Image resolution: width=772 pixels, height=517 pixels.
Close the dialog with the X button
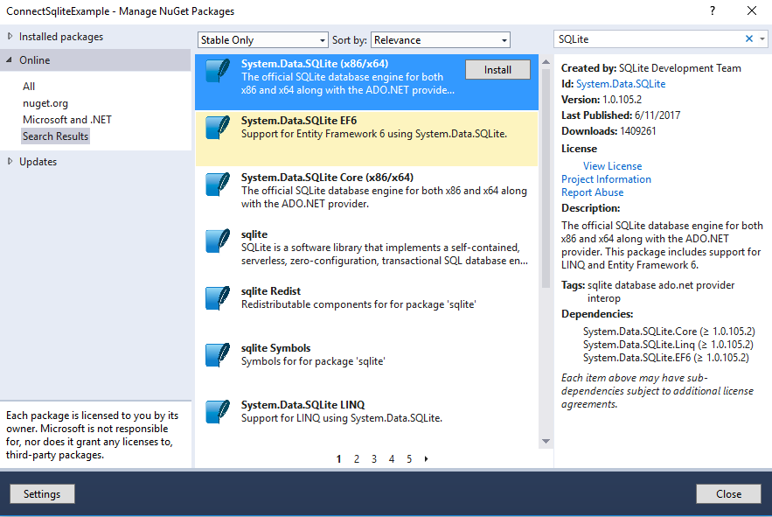pyautogui.click(x=751, y=10)
